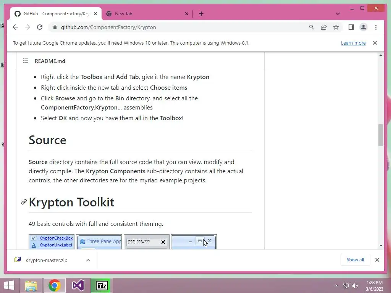Image resolution: width=391 pixels, height=293 pixels.
Task: Go back to the previous page
Action: pos(15,27)
